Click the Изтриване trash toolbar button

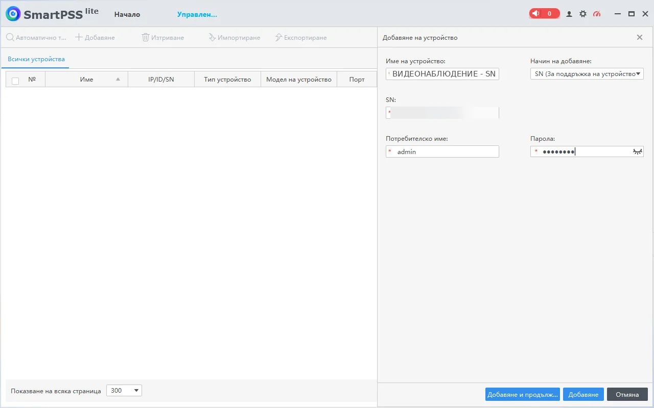pyautogui.click(x=162, y=38)
